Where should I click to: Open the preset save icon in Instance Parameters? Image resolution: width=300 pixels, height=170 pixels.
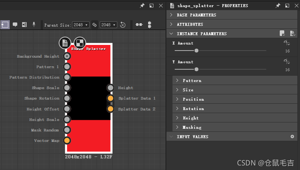click(x=282, y=33)
